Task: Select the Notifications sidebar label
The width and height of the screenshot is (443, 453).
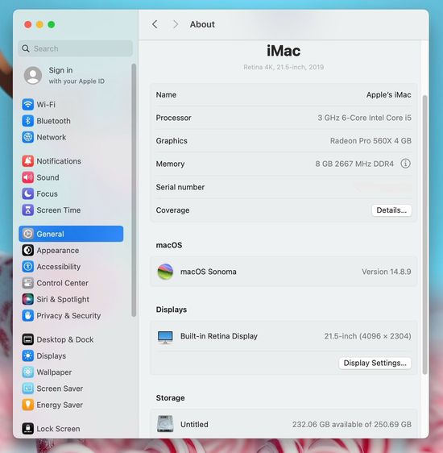Action: tap(59, 161)
